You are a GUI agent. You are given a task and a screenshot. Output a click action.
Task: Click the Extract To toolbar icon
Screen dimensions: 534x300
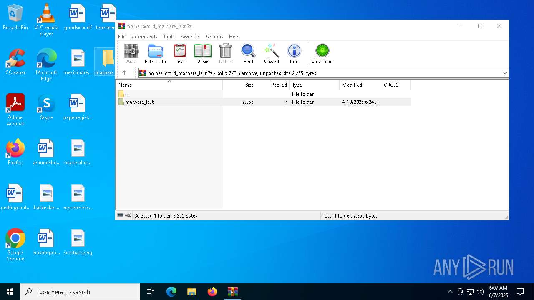pyautogui.click(x=155, y=54)
